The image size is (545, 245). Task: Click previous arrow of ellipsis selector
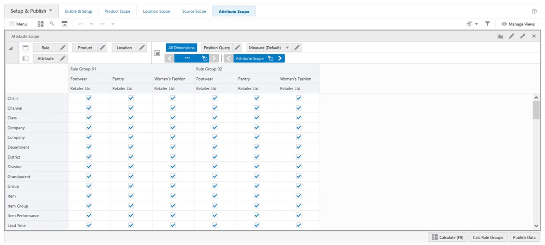click(169, 58)
